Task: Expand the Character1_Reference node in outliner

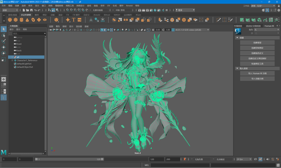Action: (12, 60)
